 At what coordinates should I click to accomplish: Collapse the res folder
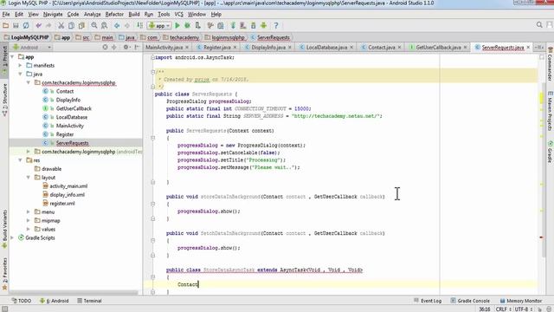pyautogui.click(x=20, y=160)
